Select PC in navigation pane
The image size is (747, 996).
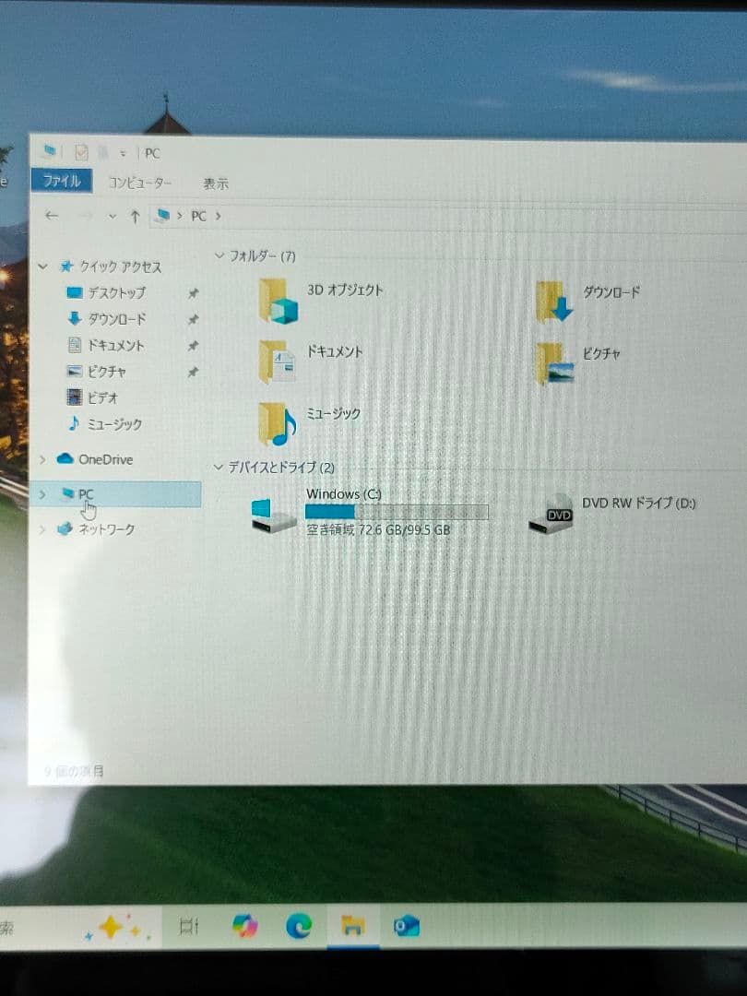coord(86,494)
